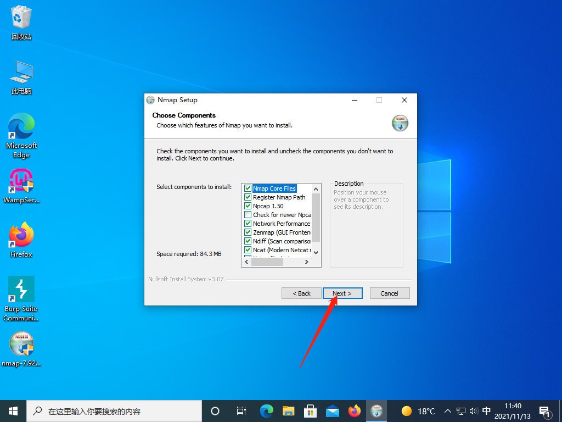
Task: Open the volume tray icon
Action: (x=474, y=411)
